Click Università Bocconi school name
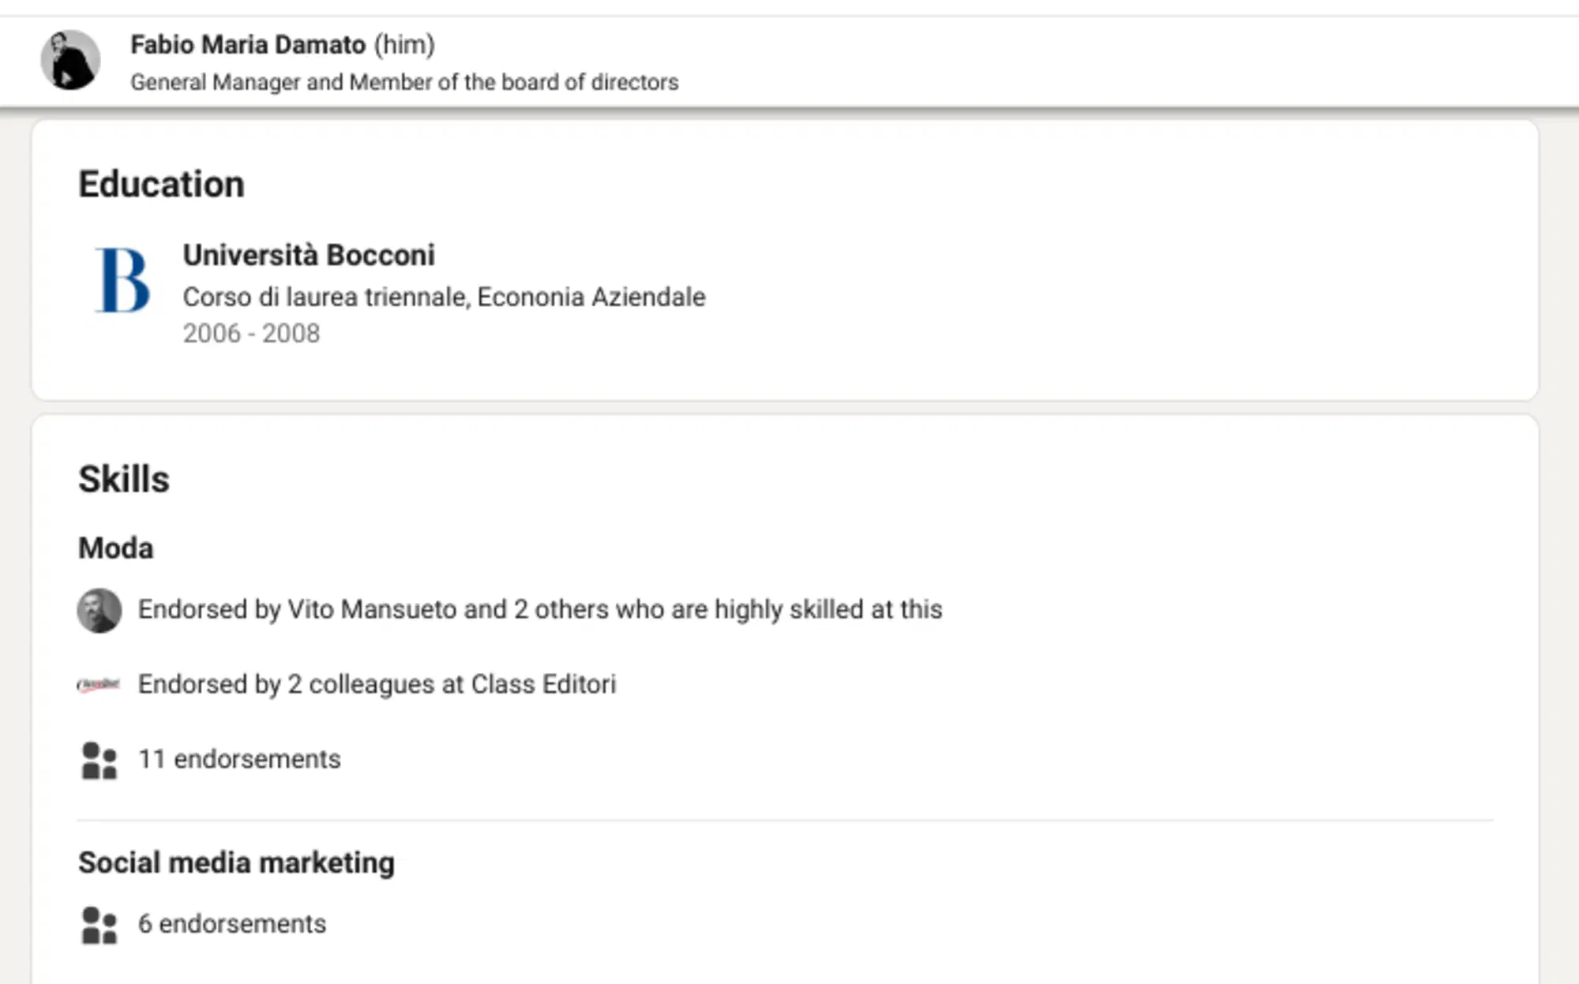Image resolution: width=1579 pixels, height=984 pixels. click(309, 254)
